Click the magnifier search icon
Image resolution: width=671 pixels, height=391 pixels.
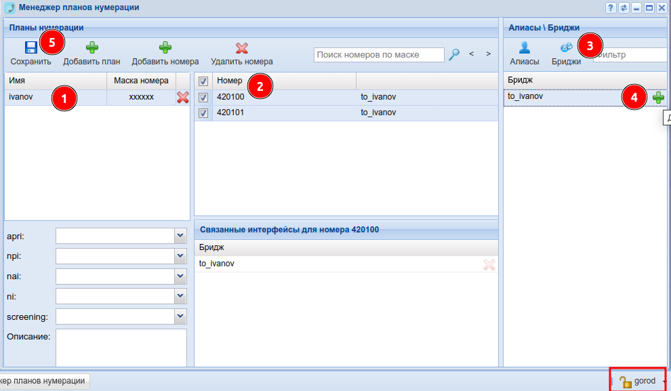tap(454, 54)
